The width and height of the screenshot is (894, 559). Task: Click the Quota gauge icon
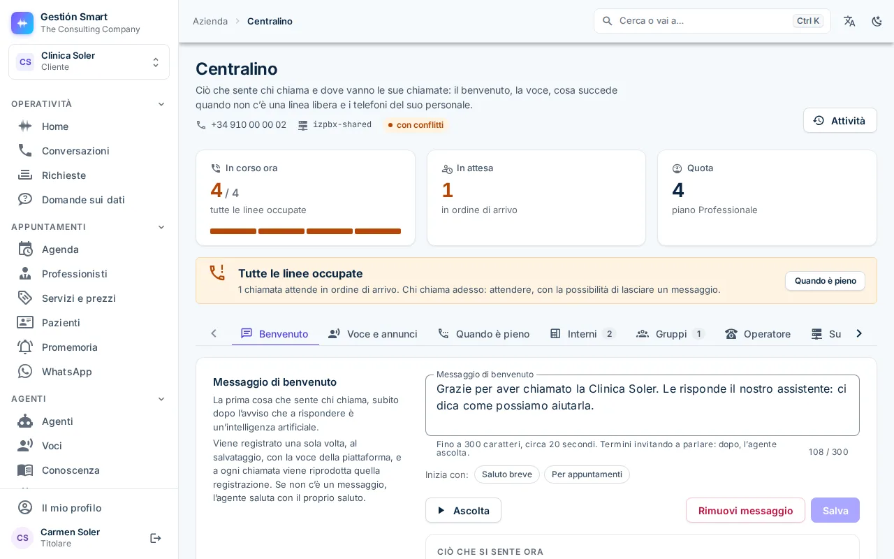[677, 168]
